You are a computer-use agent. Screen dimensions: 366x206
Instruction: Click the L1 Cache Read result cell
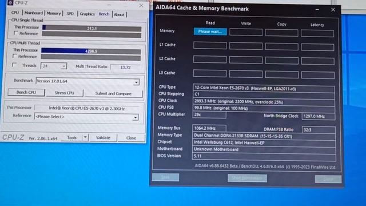click(210, 45)
